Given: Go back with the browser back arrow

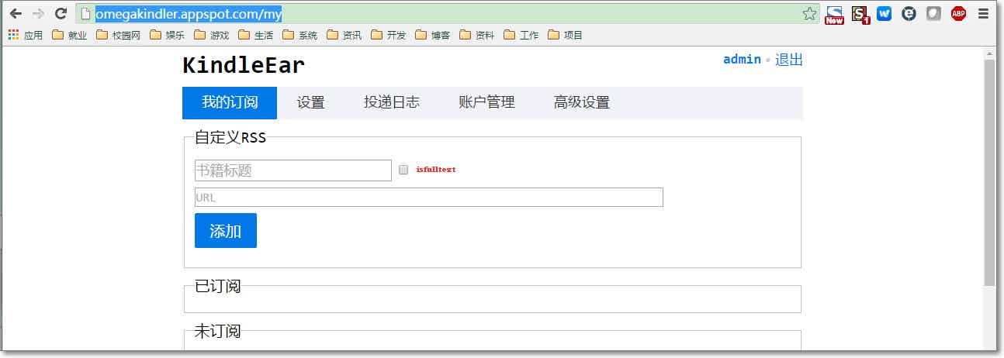Looking at the screenshot, I should [16, 13].
